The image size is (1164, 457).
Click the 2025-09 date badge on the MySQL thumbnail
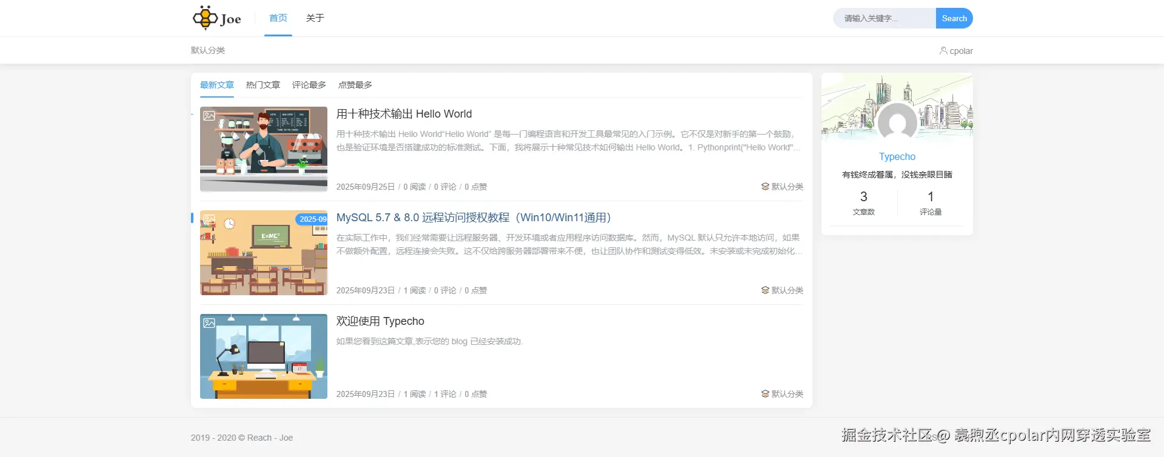(x=312, y=219)
